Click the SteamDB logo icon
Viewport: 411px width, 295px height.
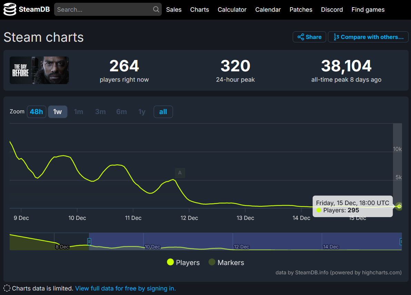pos(10,9)
